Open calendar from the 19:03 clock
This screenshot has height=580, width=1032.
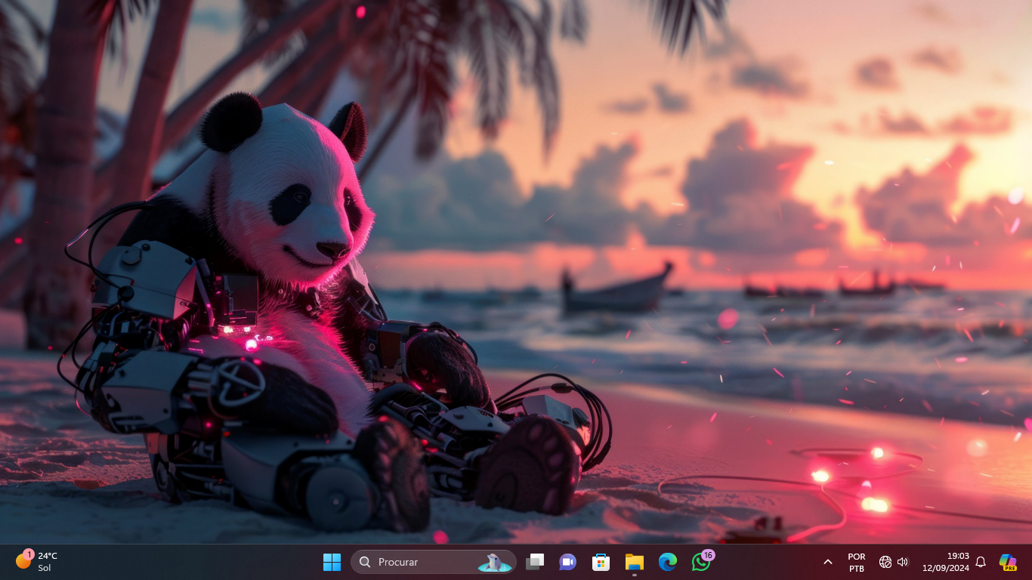pyautogui.click(x=945, y=562)
